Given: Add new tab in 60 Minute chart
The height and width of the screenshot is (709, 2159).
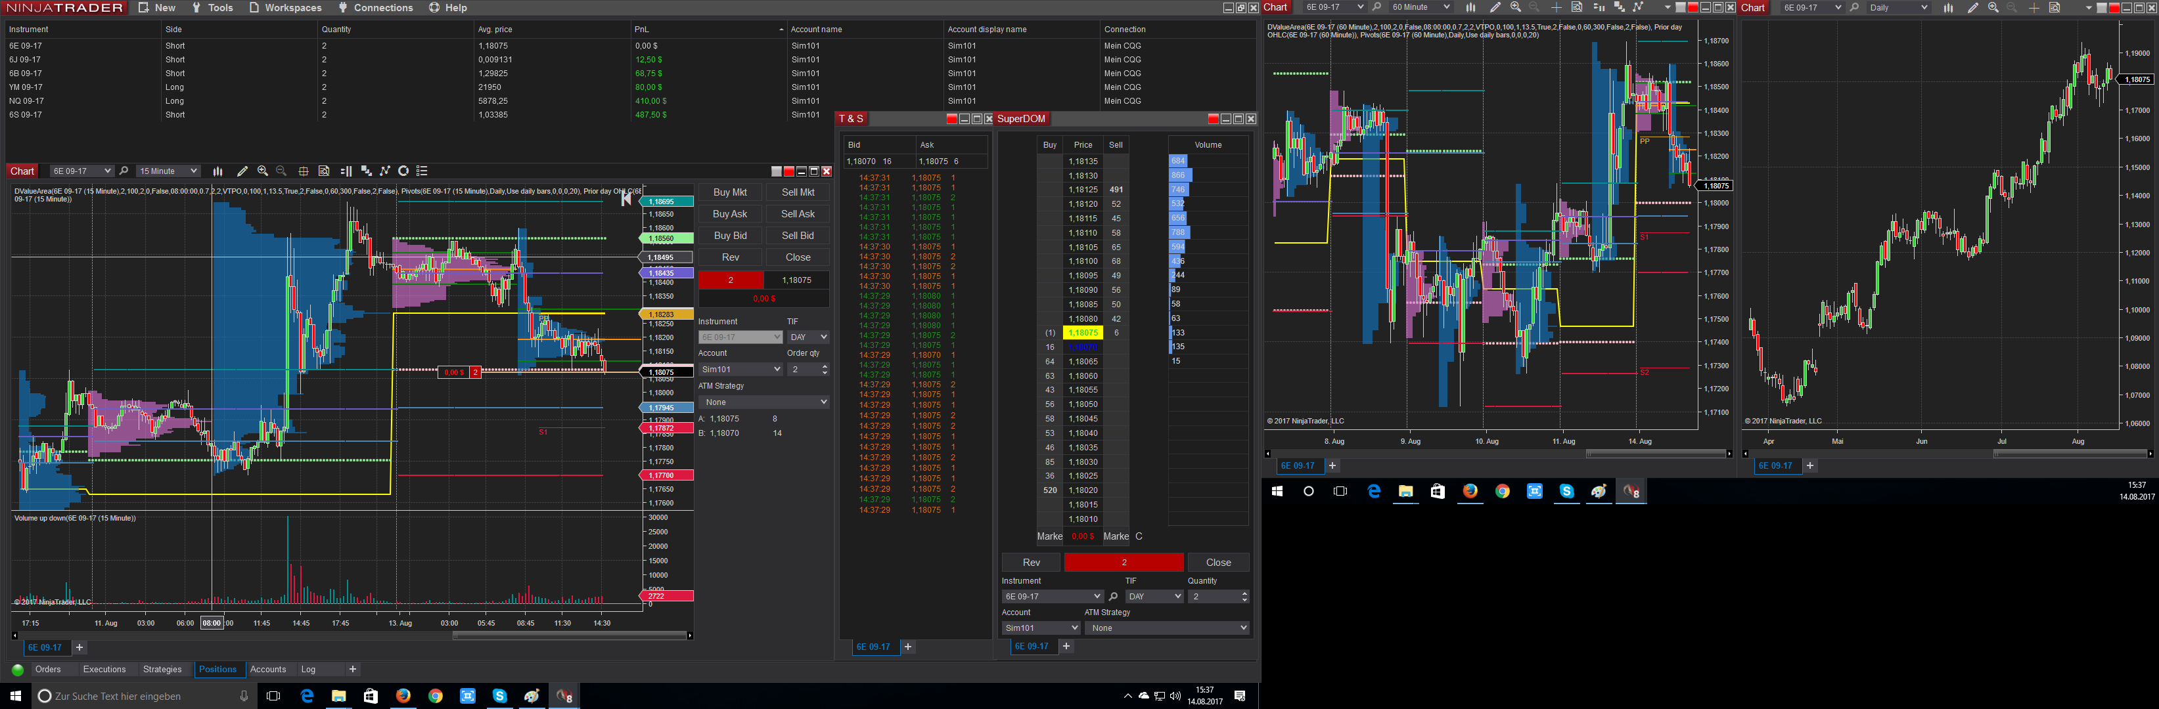Looking at the screenshot, I should coord(1332,465).
